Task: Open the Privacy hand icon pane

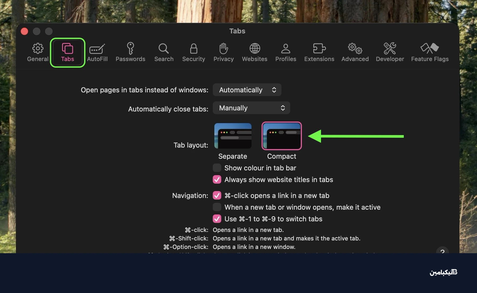Action: pyautogui.click(x=223, y=52)
